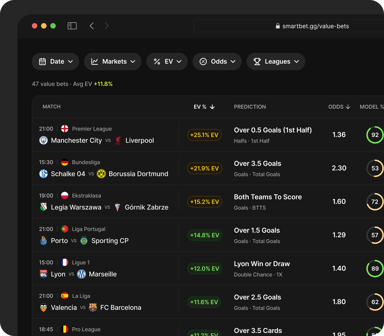The height and width of the screenshot is (336, 384).
Task: Open the EV filter dropdown
Action: pyautogui.click(x=167, y=61)
